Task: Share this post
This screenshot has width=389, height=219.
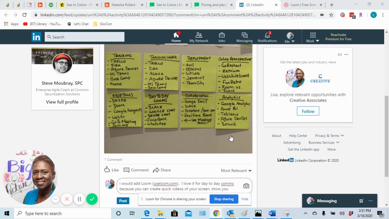Action: (162, 170)
